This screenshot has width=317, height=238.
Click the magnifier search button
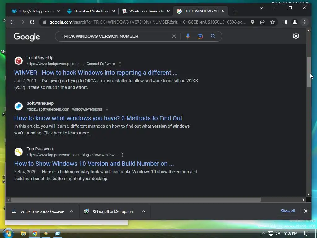point(213,36)
